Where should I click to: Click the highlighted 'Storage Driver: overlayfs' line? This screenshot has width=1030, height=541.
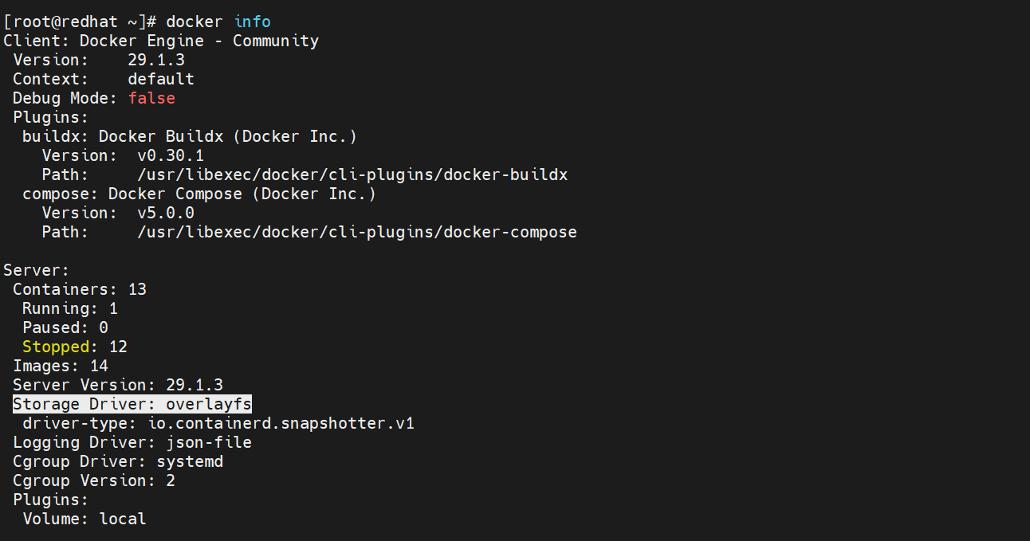pyautogui.click(x=132, y=404)
